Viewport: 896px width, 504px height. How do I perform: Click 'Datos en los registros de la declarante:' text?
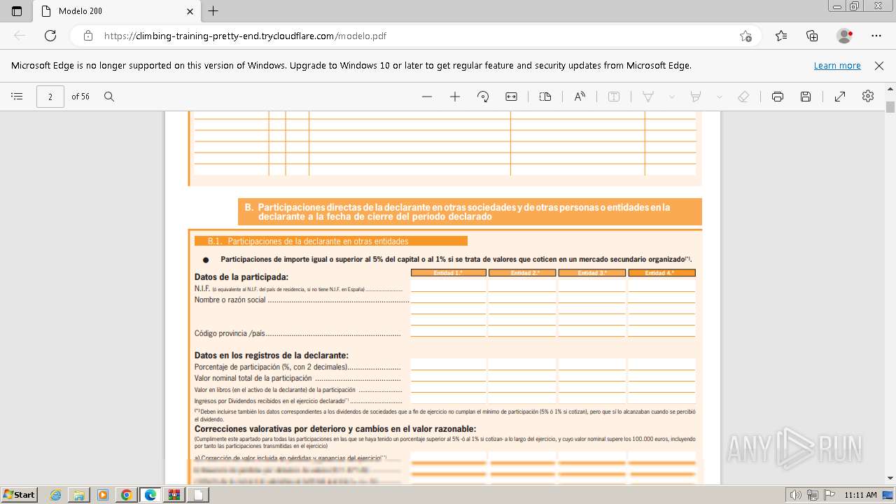coord(272,356)
